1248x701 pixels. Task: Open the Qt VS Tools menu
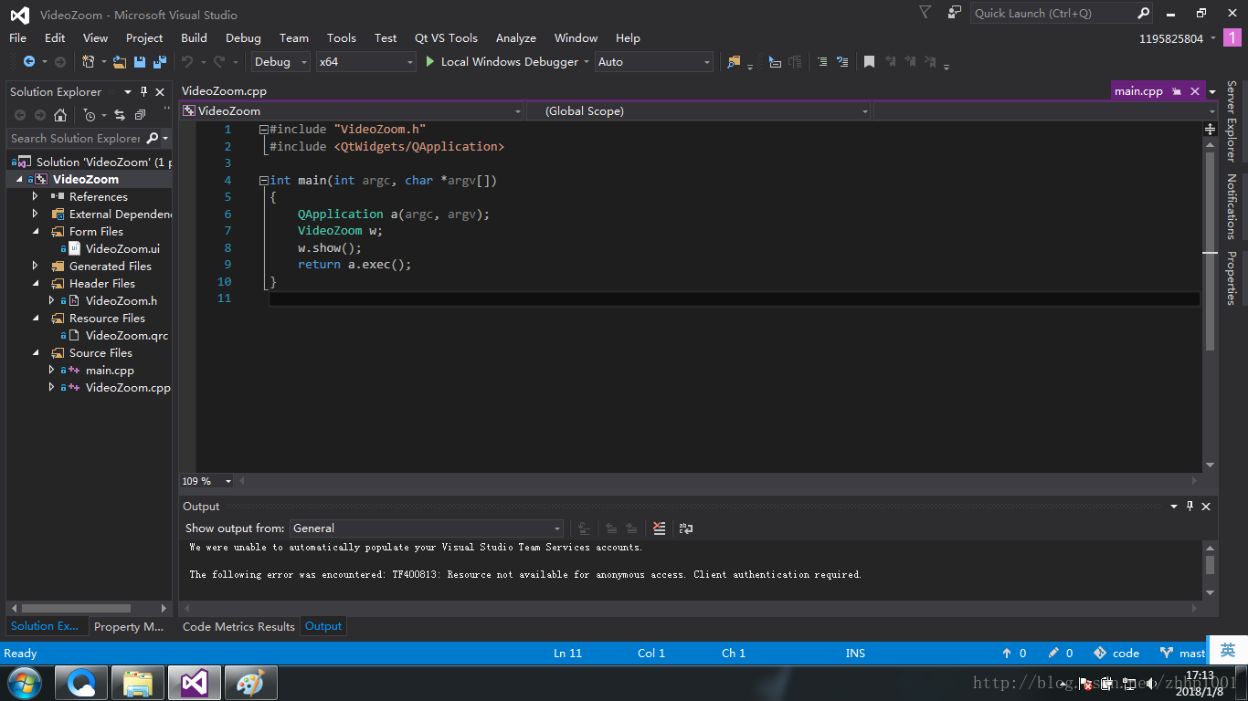pos(446,38)
